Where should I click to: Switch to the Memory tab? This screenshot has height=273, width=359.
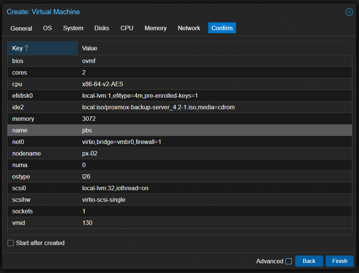click(156, 28)
